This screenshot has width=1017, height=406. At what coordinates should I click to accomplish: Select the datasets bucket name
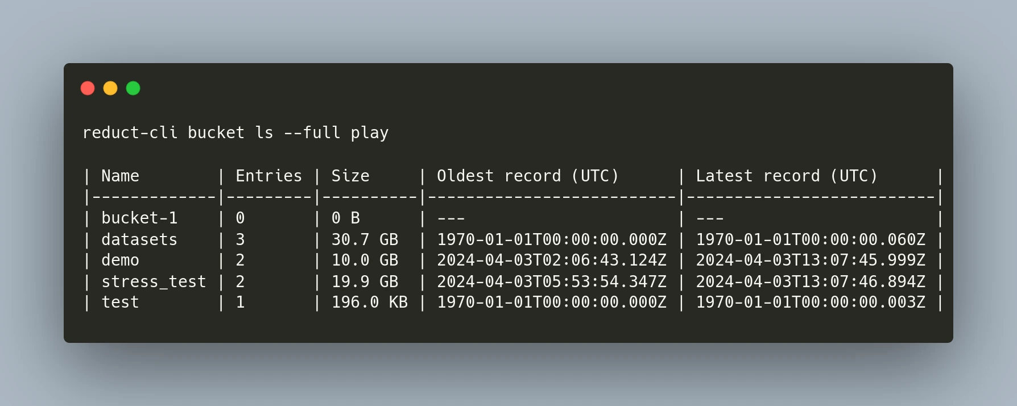pos(139,239)
